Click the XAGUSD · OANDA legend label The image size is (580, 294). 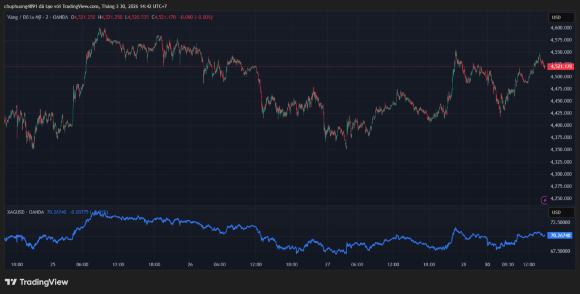coord(26,212)
